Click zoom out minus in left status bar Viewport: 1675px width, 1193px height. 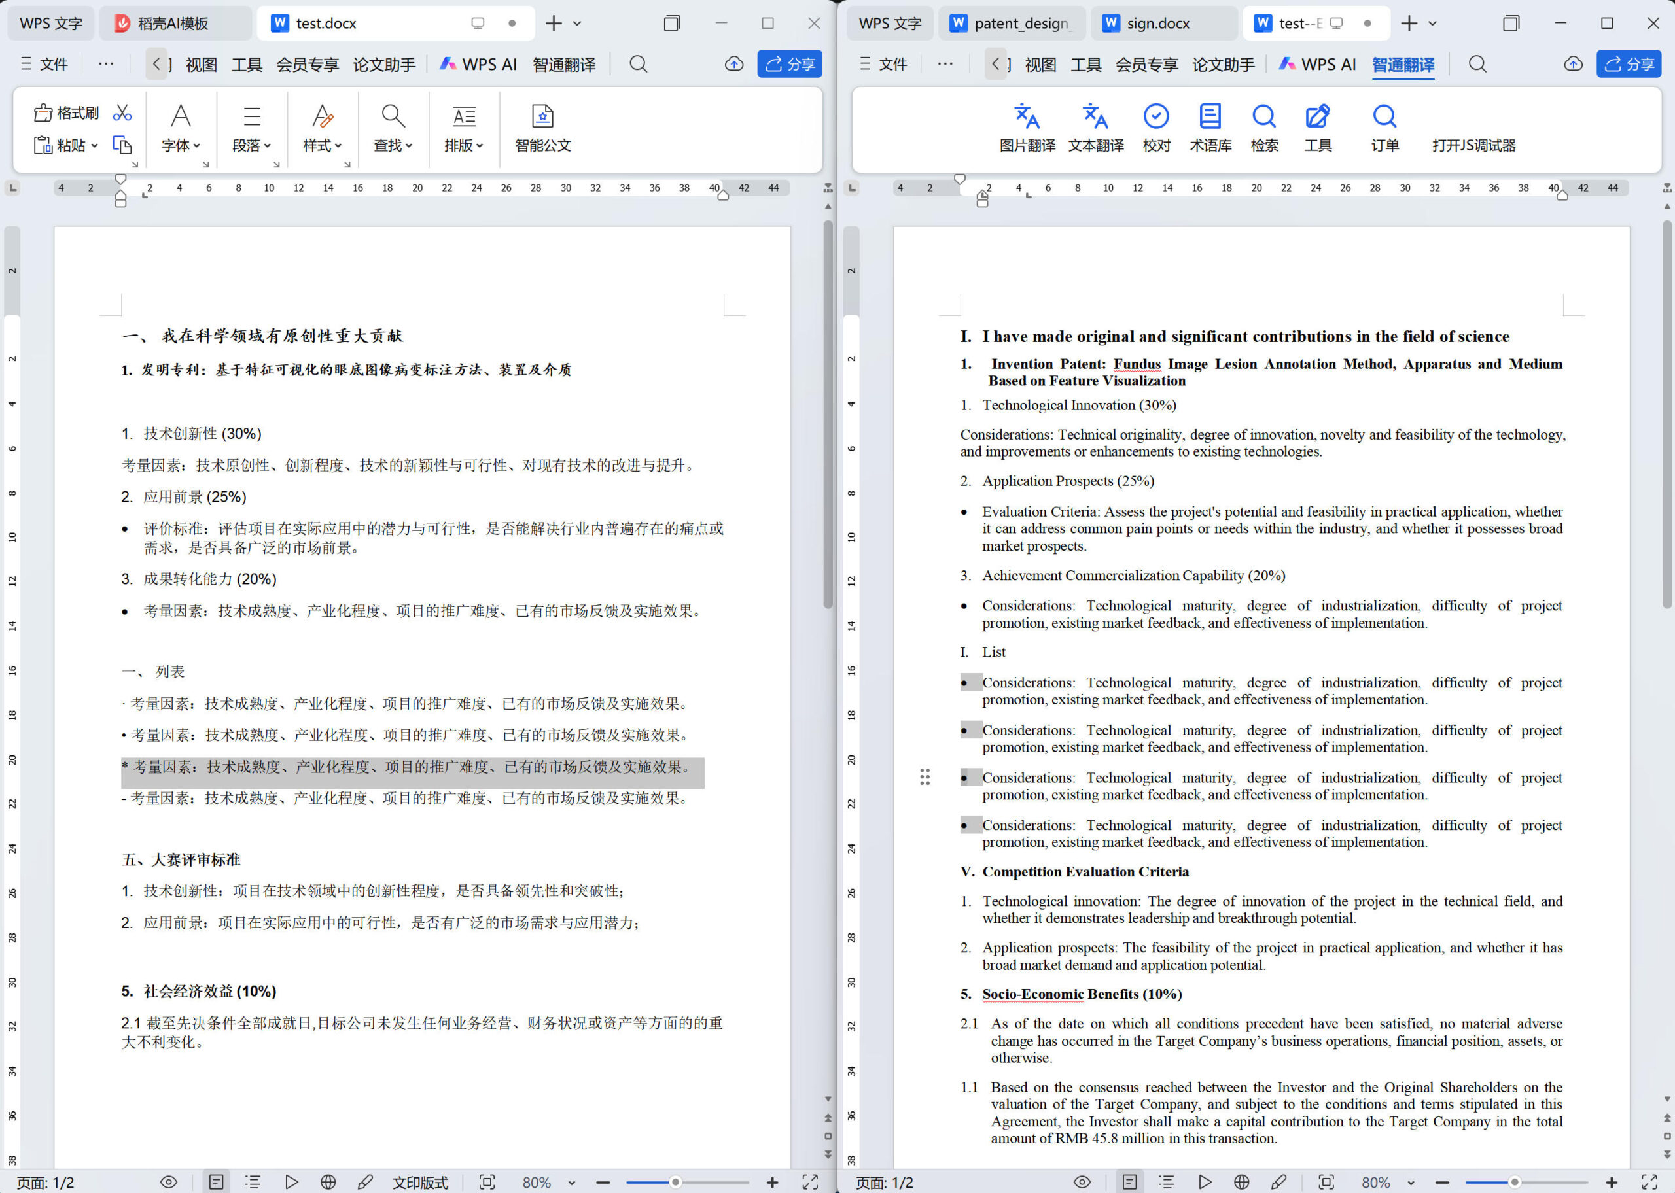point(603,1182)
